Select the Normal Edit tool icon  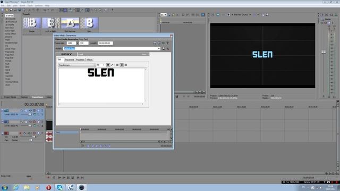87,10
